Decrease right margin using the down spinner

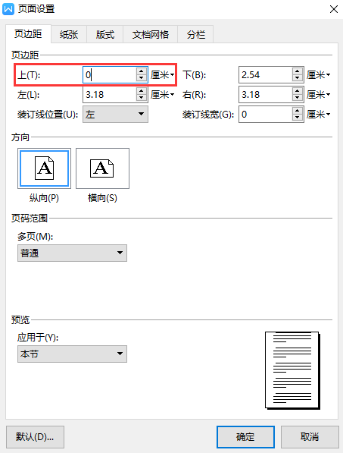(x=297, y=98)
